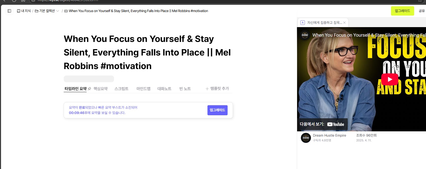Screen dimensions: 426x169
Task: Click the browser address bar URL
Action: coord(68,1)
